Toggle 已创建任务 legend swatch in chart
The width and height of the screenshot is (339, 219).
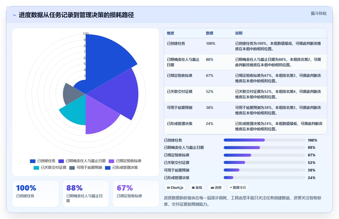(33, 161)
